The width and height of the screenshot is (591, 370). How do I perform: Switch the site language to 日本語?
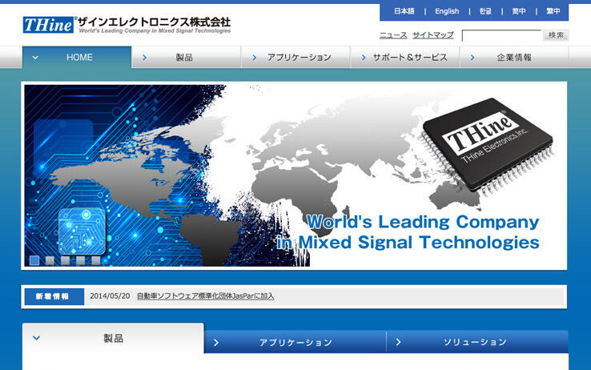tap(404, 11)
